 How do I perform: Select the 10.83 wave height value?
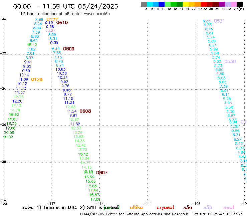click(x=61, y=69)
